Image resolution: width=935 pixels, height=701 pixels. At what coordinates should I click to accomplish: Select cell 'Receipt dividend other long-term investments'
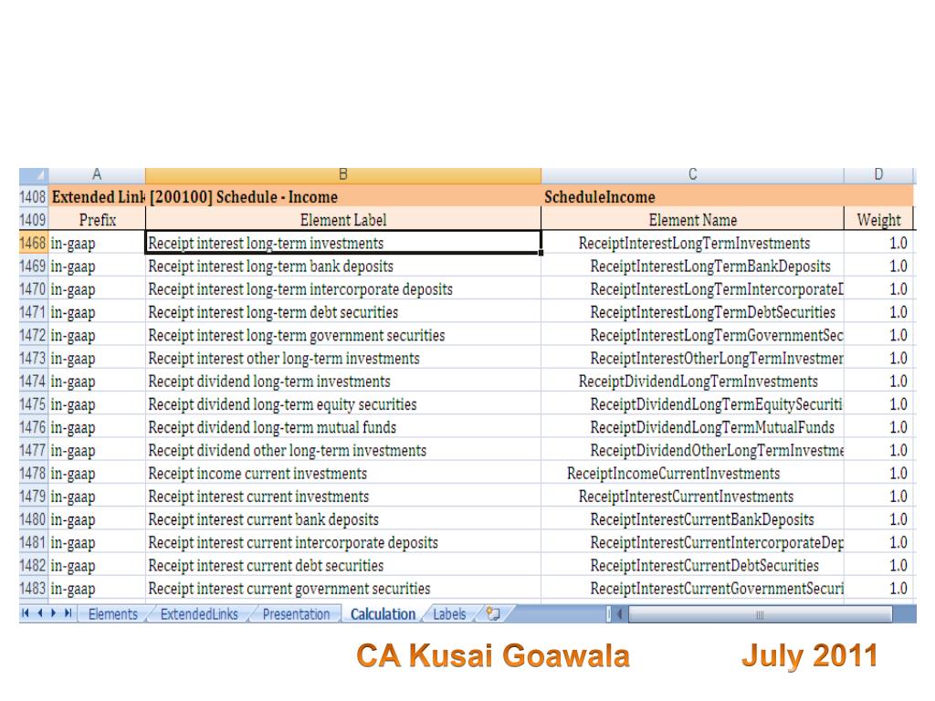point(343,450)
